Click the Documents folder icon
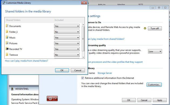 (x=7, y=26)
